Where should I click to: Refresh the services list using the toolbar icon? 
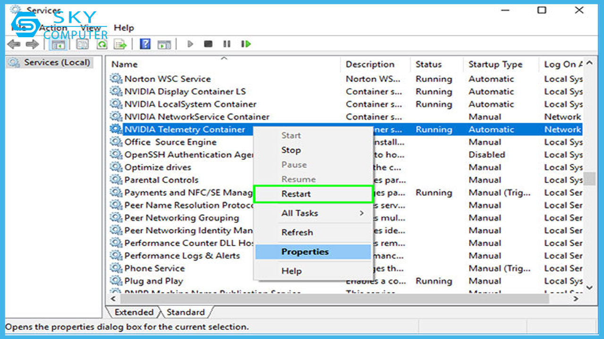pyautogui.click(x=102, y=44)
